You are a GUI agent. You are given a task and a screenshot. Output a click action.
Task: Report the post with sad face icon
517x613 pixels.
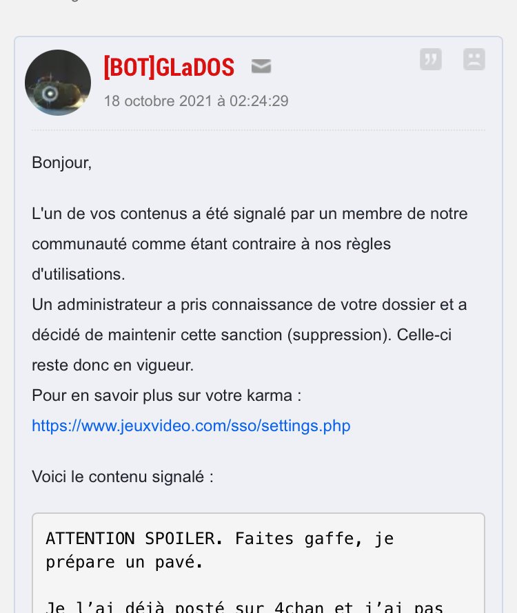click(474, 59)
